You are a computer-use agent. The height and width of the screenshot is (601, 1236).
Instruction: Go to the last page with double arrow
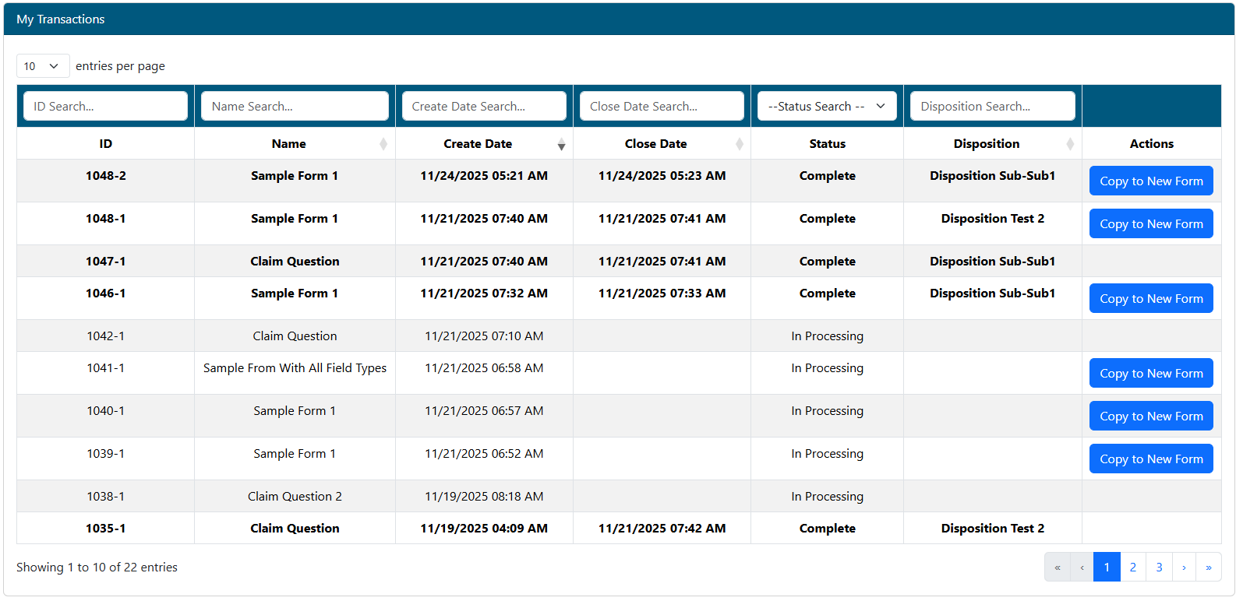pos(1209,568)
